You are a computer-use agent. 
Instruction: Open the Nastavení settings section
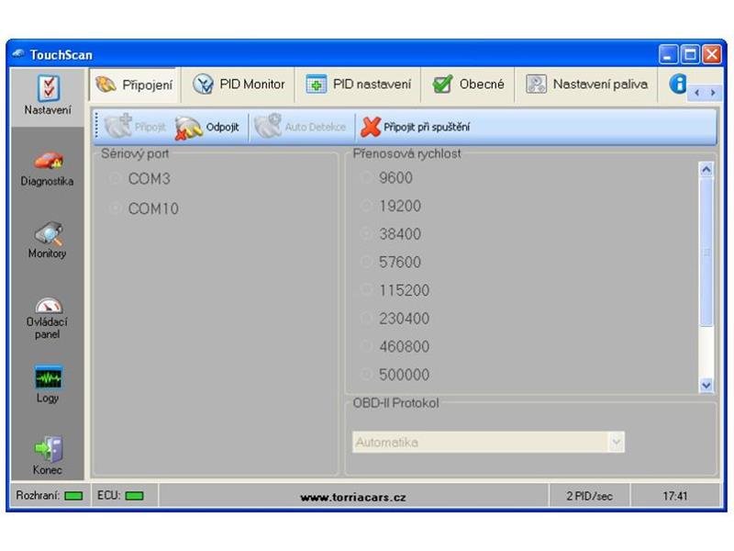coord(48,96)
